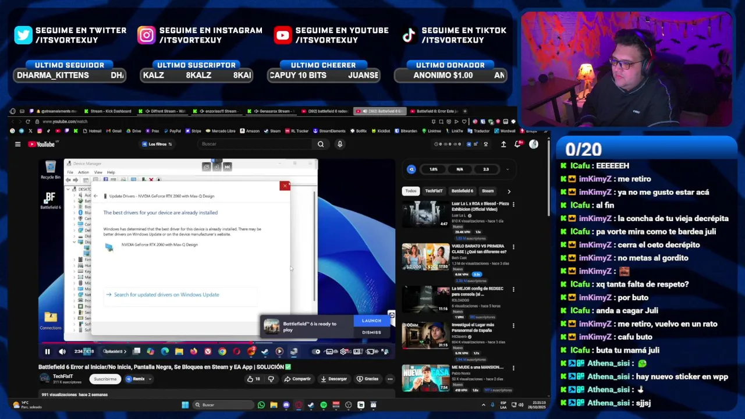Start voice search with microphone icon

tap(340, 144)
